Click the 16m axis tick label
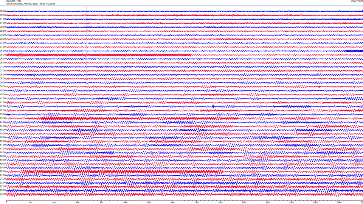Screen dimensions: 363x204 197,202
